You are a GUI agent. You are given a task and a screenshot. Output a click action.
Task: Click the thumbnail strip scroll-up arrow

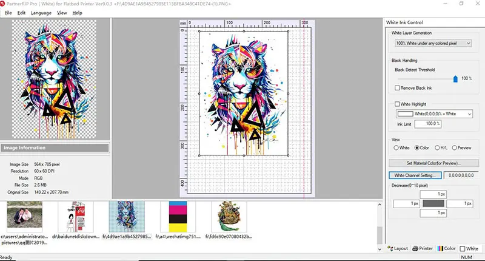click(x=380, y=205)
